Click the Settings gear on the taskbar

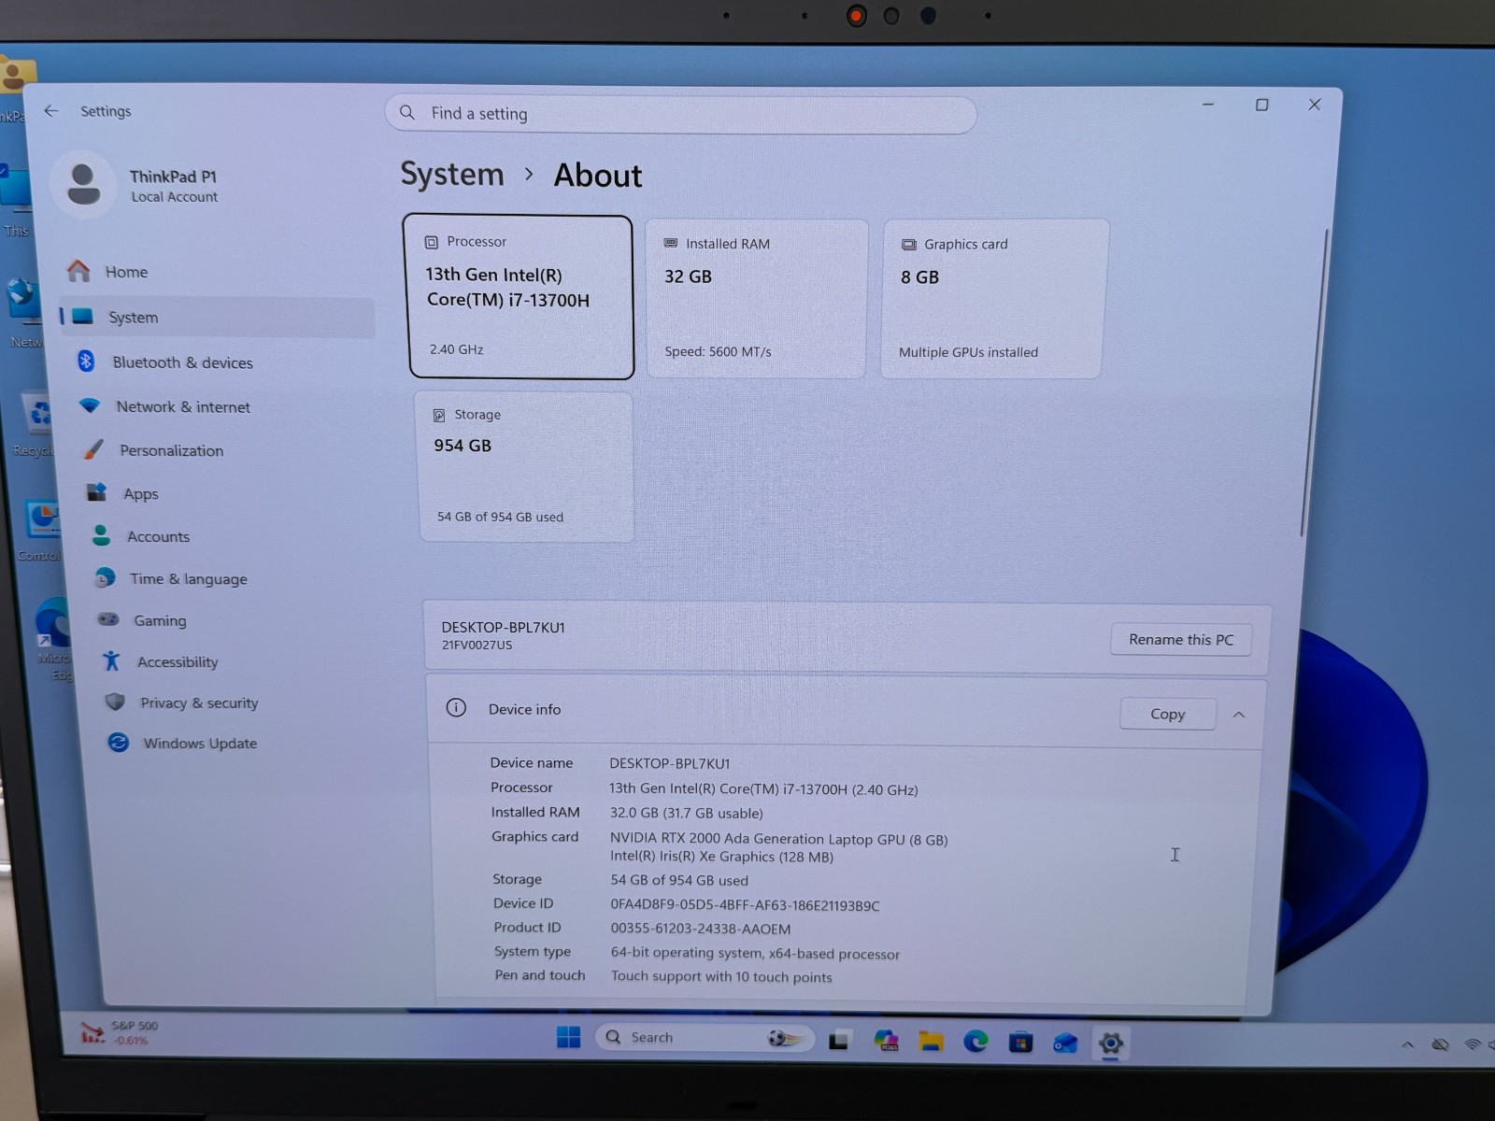1111,1043
